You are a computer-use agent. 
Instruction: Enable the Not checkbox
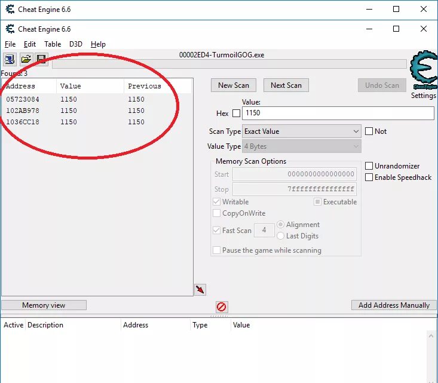point(369,131)
